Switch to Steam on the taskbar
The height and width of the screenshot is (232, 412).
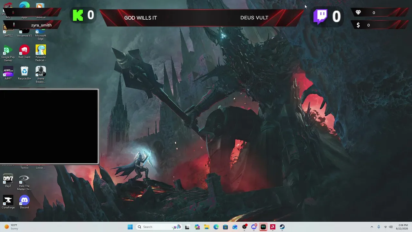282,227
